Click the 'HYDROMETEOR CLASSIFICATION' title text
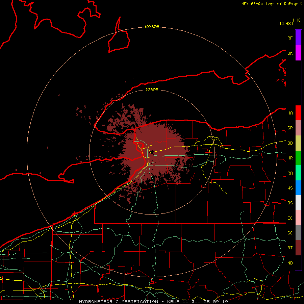The width and height of the screenshot is (304, 304). coord(119,302)
